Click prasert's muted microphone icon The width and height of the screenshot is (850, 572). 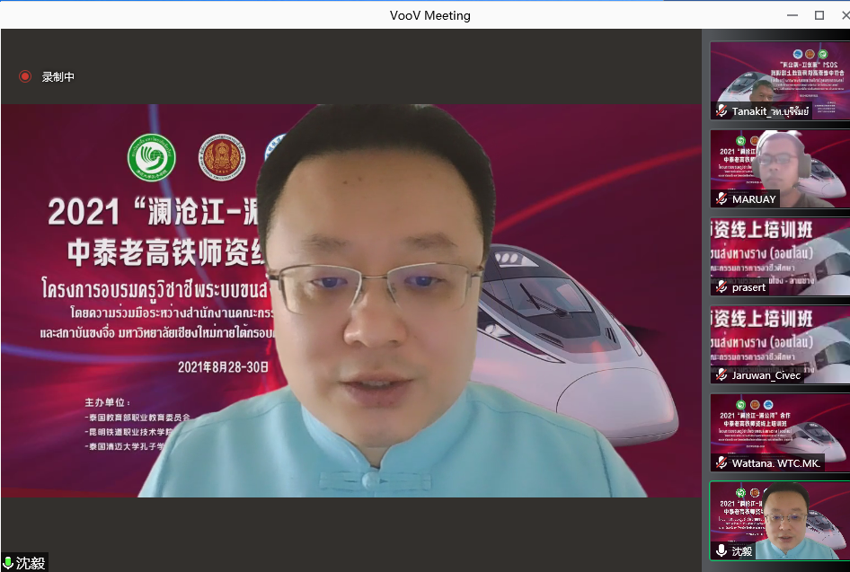pyautogui.click(x=721, y=287)
